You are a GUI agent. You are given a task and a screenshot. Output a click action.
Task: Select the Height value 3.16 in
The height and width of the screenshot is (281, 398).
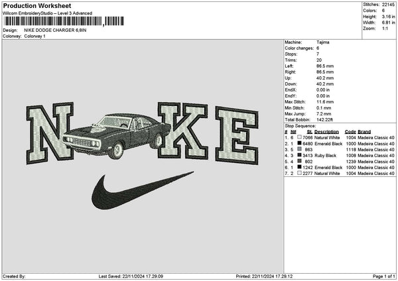click(388, 17)
